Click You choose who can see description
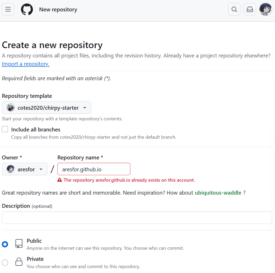This screenshot has width=275, height=273. point(83,267)
